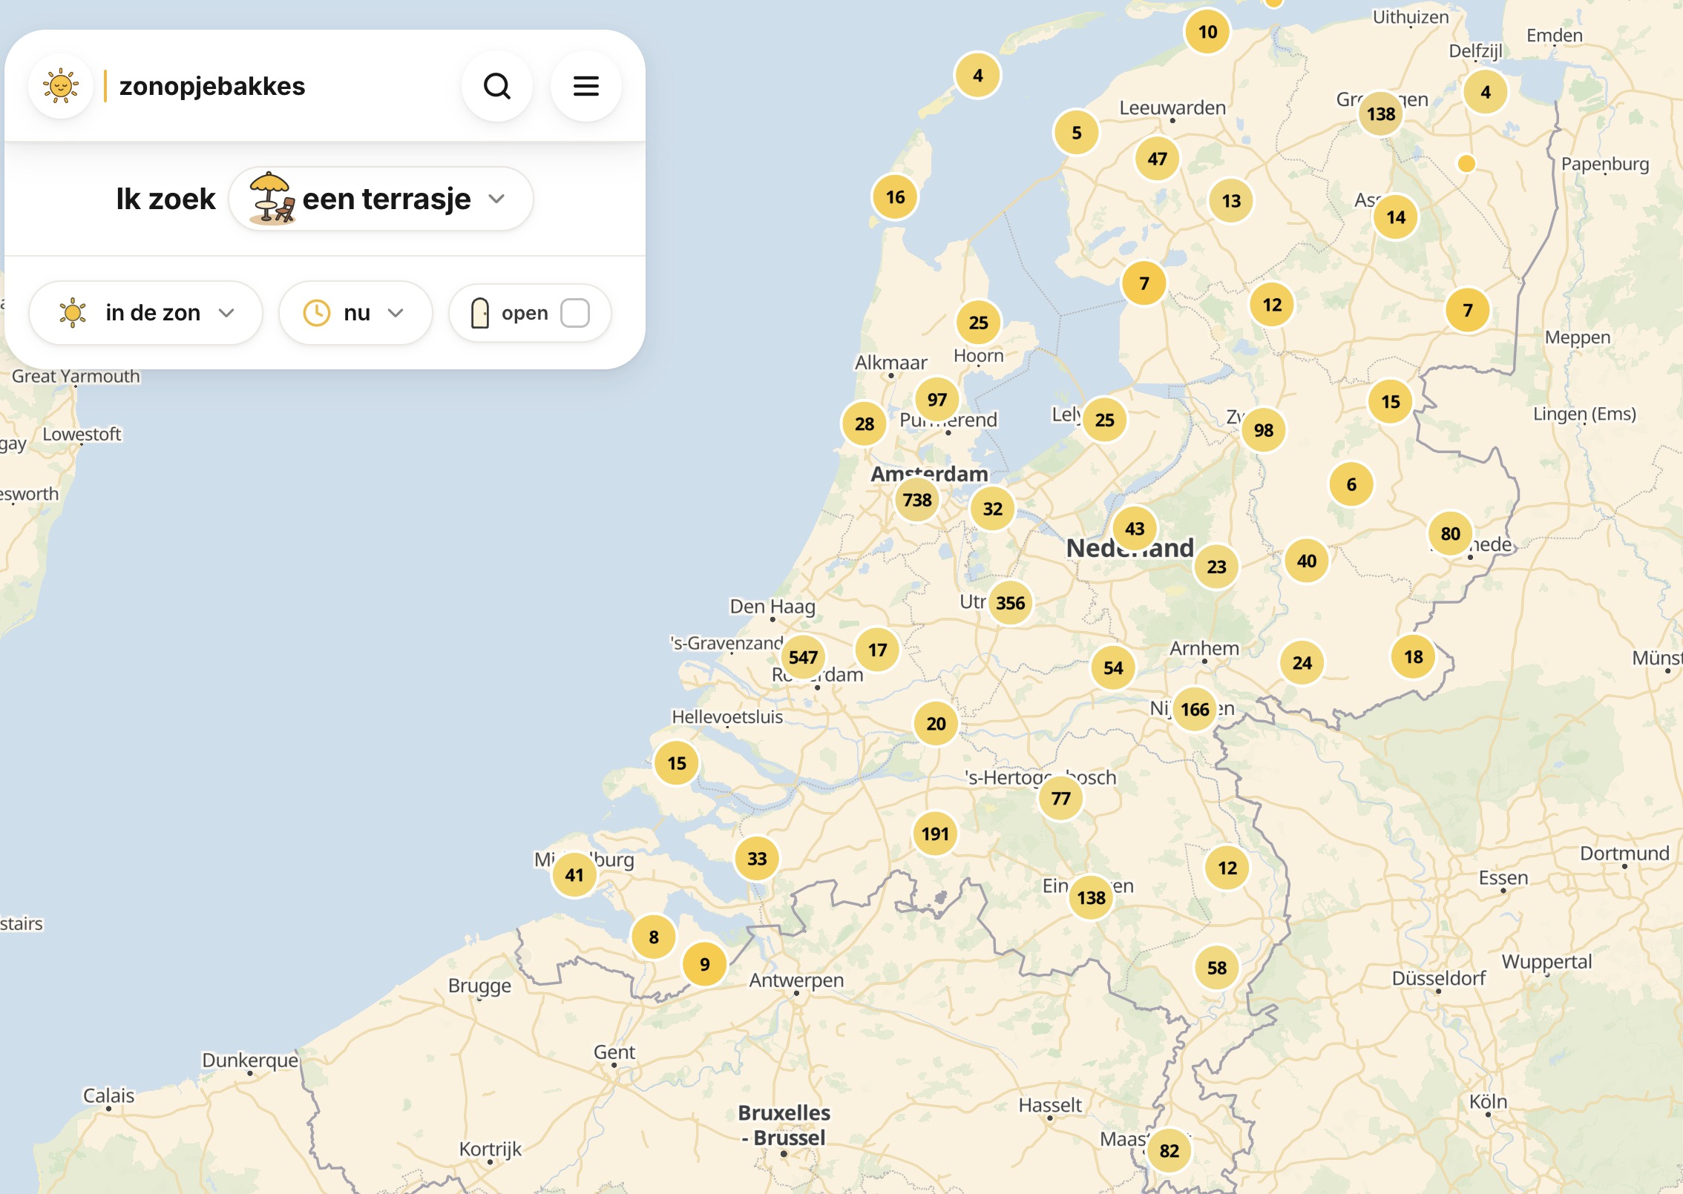This screenshot has height=1194, width=1683.
Task: Select the 82 cluster near Maastricht
Action: [1169, 1151]
